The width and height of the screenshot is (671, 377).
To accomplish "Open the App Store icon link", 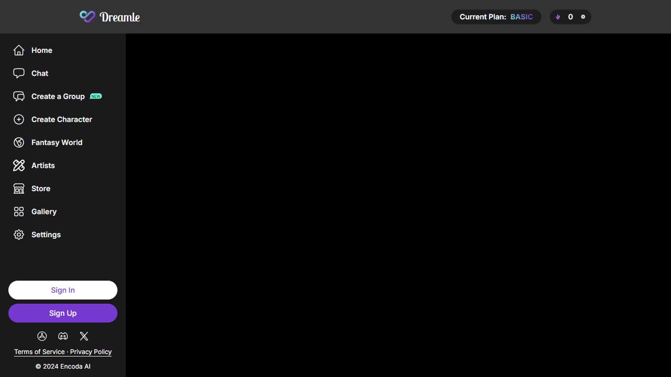I will 42,336.
